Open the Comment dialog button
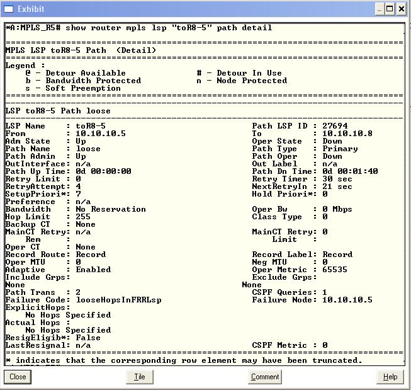411x390 pixels. pos(265,377)
